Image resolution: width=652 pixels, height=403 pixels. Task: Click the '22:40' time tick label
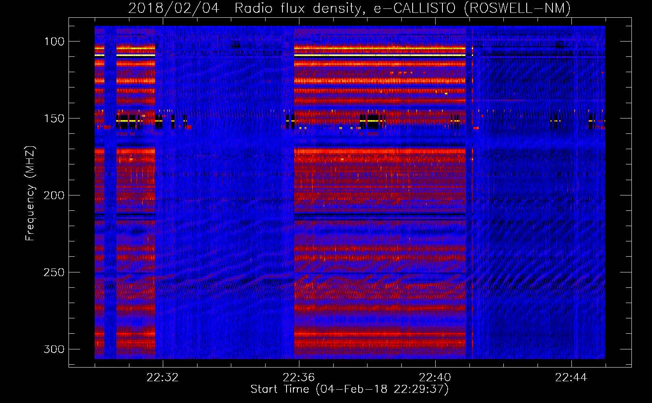tap(435, 378)
